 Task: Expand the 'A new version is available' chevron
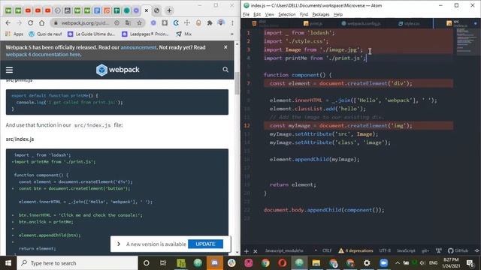(x=119, y=244)
